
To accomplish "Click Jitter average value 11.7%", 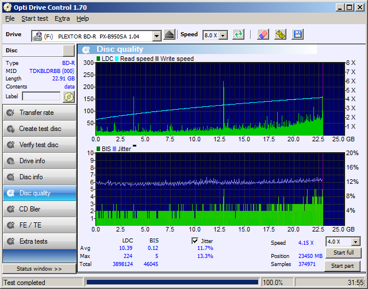I will (x=205, y=248).
